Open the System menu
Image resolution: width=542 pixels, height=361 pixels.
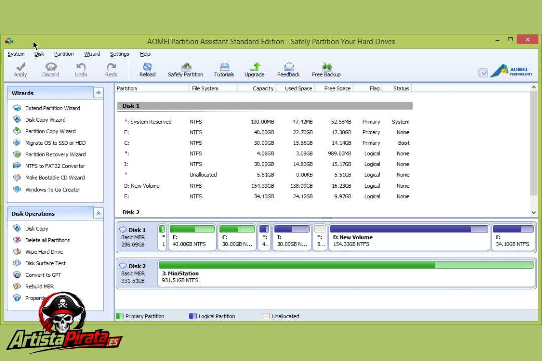click(x=16, y=54)
